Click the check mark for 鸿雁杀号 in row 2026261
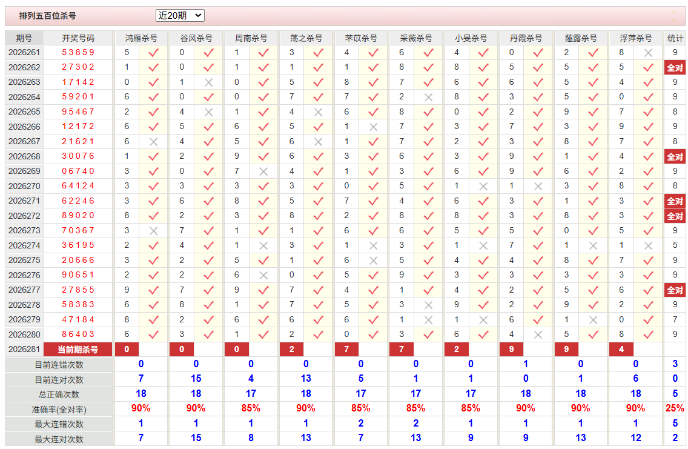 [153, 53]
